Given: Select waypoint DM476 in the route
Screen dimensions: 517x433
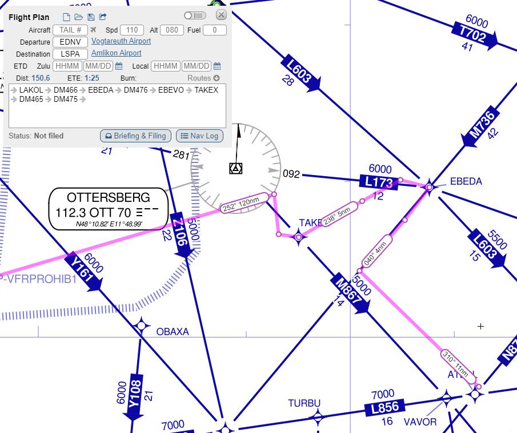Looking at the screenshot, I should [x=136, y=90].
